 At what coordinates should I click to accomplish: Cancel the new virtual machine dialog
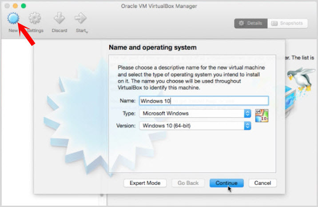(x=262, y=183)
